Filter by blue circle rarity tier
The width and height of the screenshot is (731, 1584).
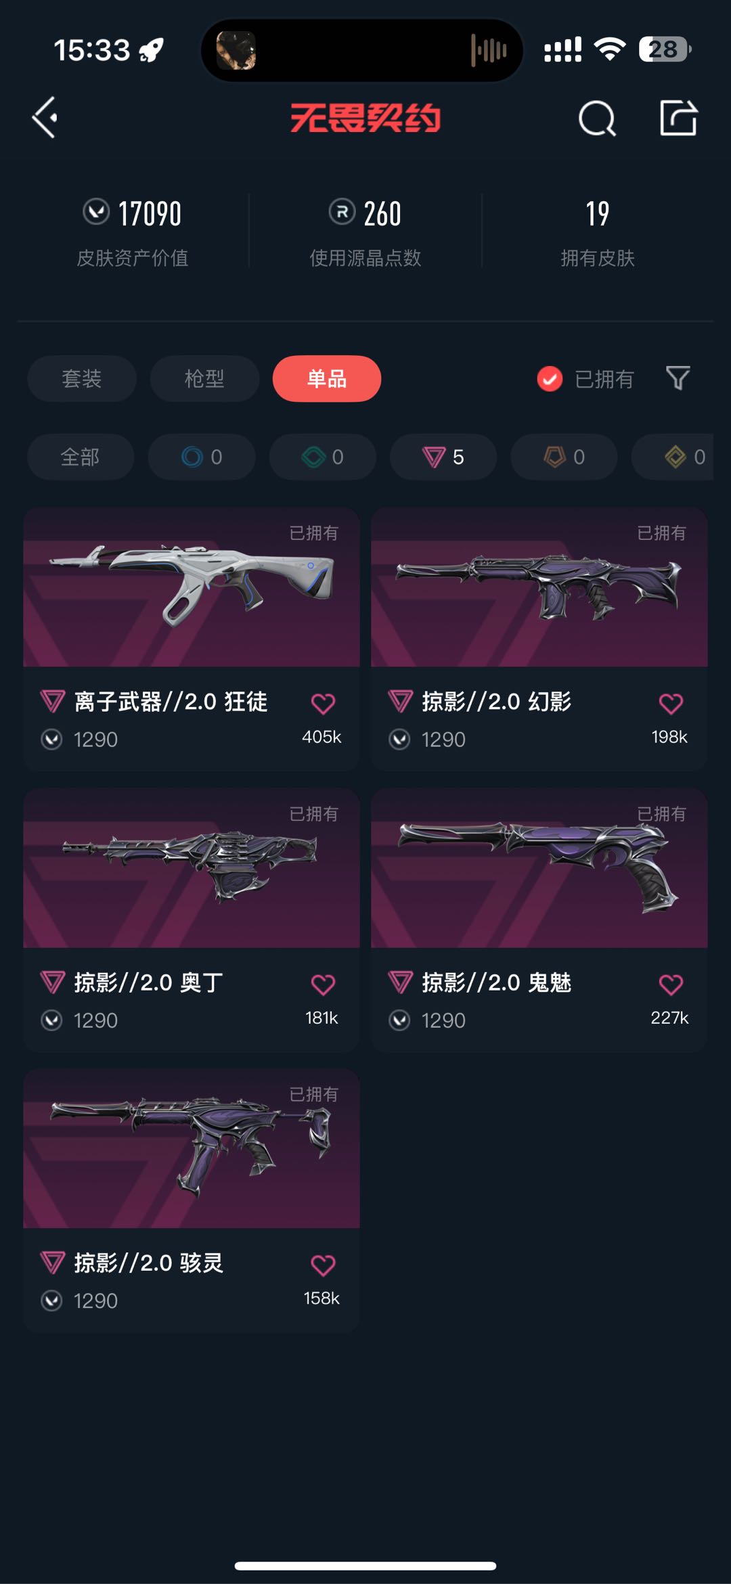[202, 457]
